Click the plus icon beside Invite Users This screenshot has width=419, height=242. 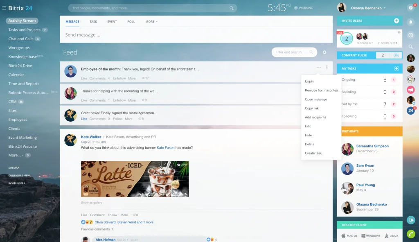[x=396, y=20]
